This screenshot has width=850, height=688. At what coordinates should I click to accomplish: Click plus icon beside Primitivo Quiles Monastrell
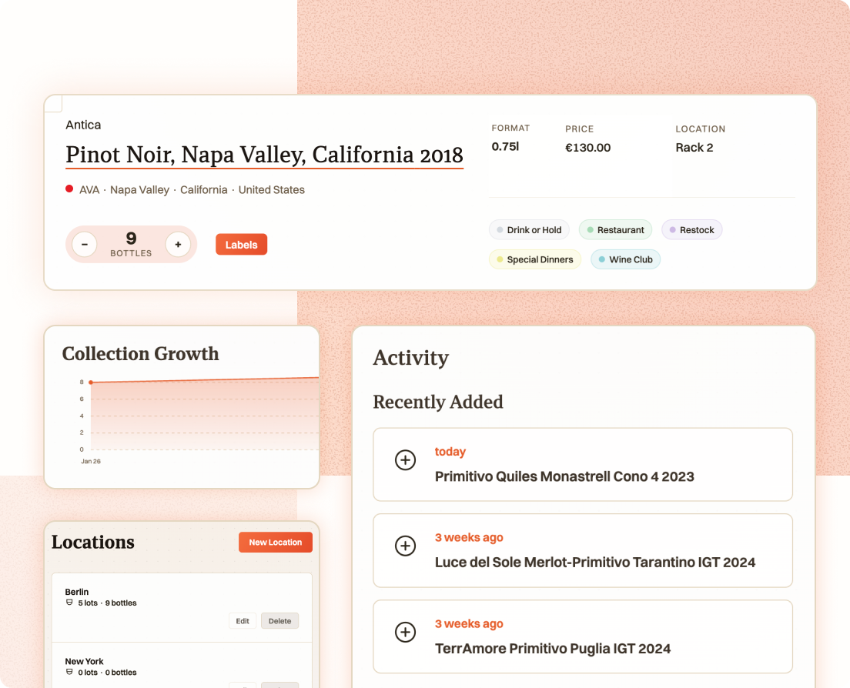(405, 460)
